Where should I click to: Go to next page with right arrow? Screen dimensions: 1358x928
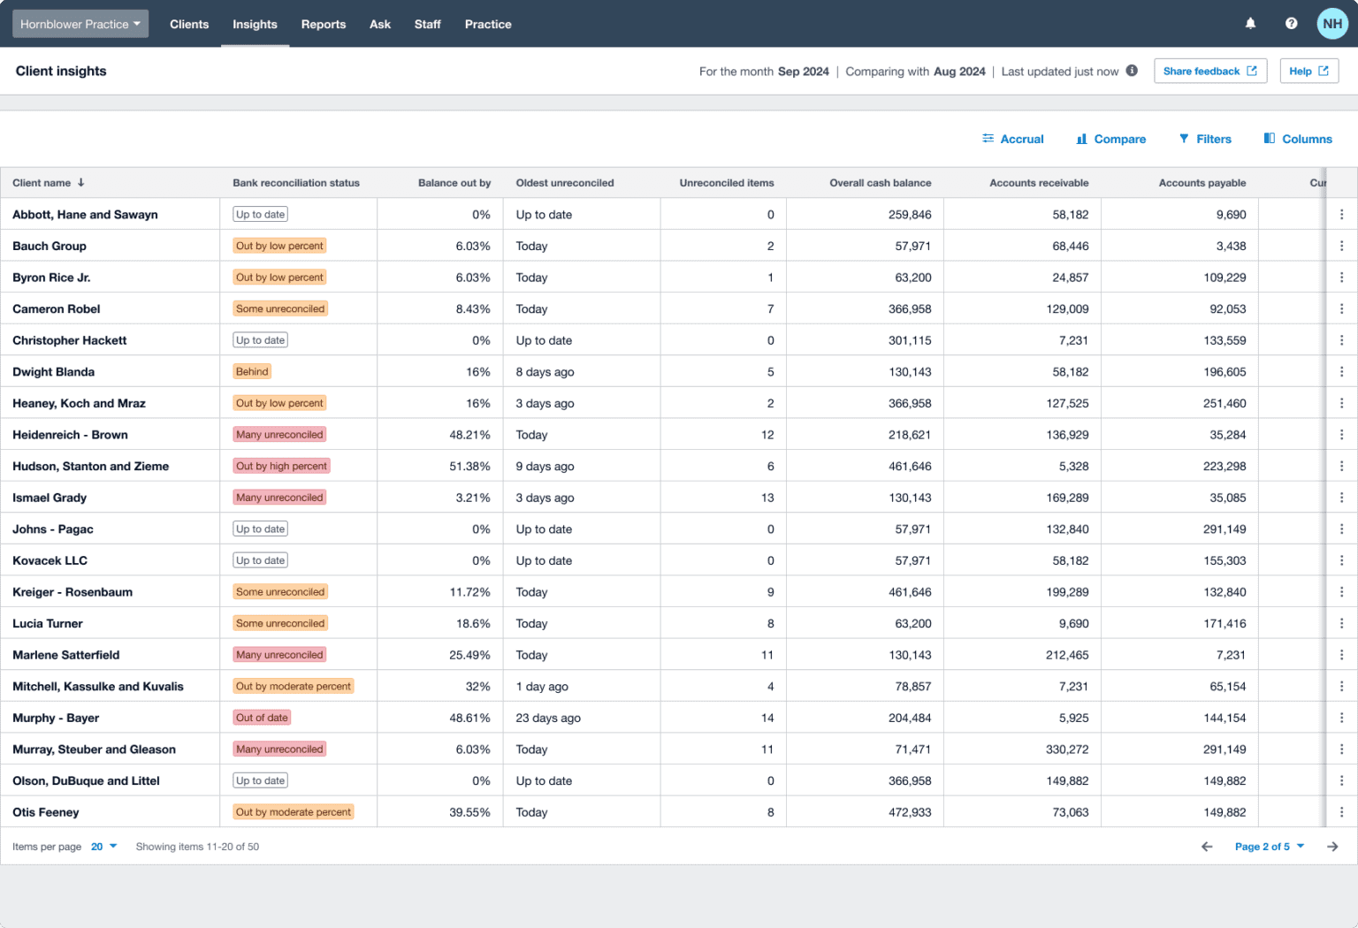[1331, 846]
